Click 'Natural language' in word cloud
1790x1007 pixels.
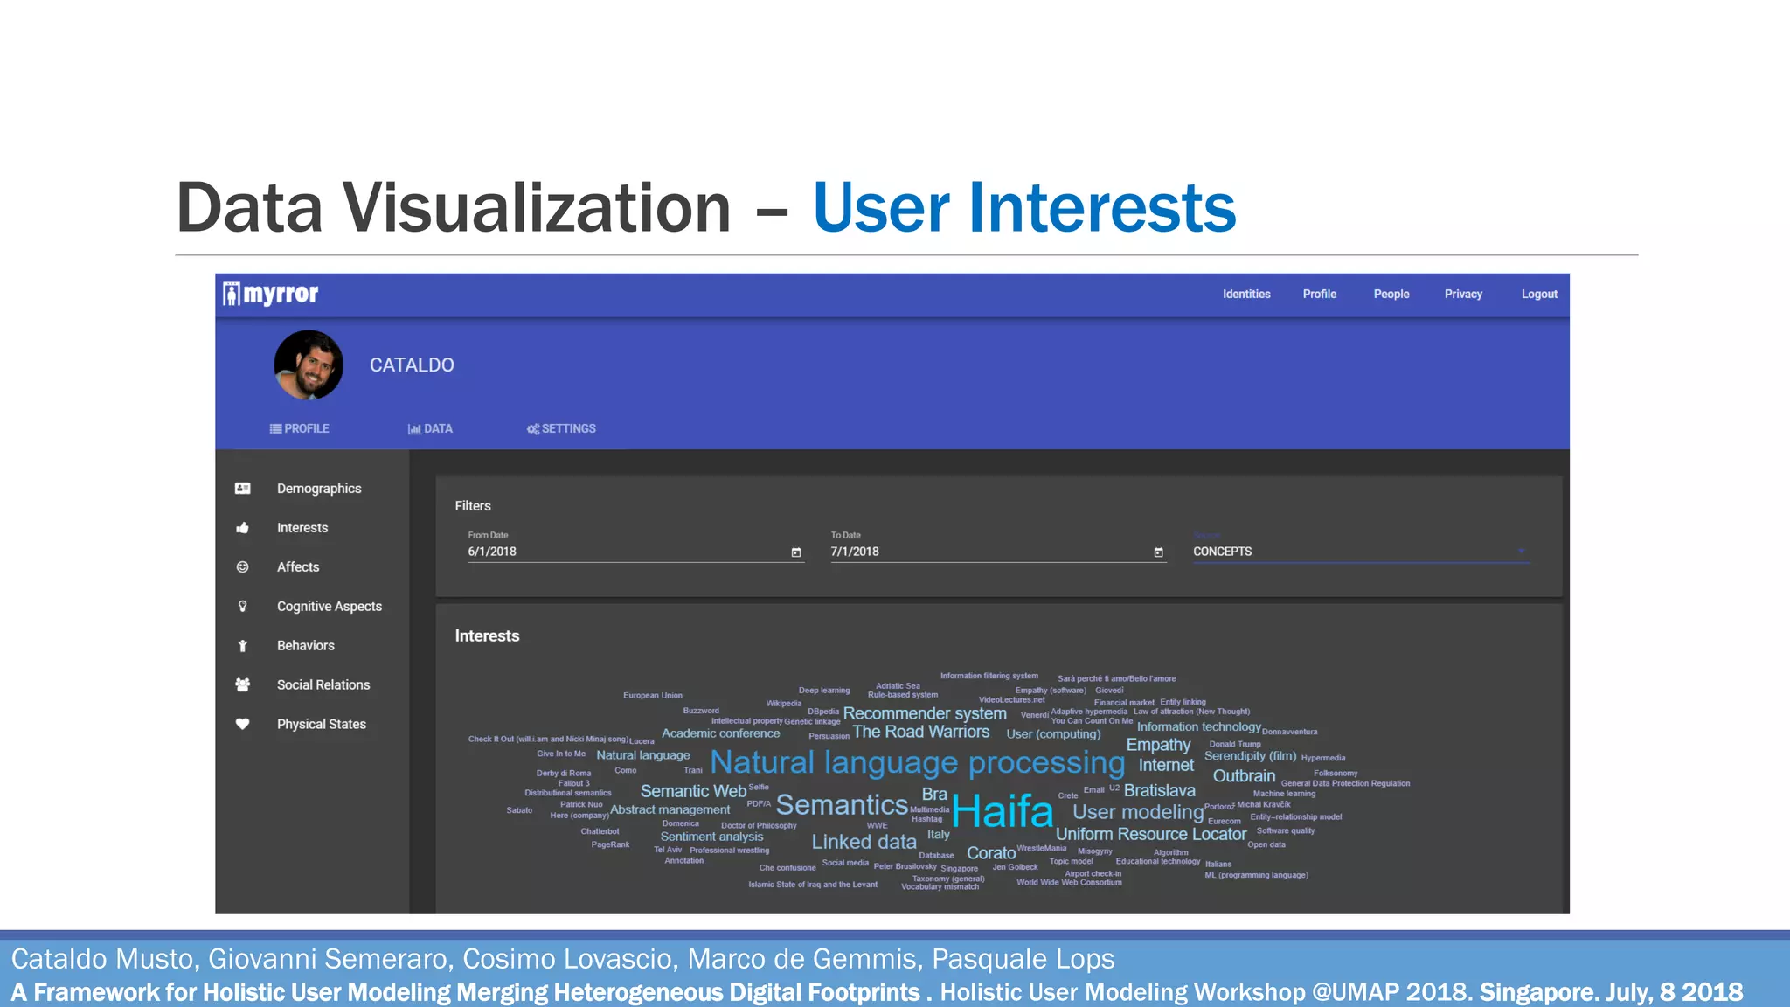click(x=643, y=755)
